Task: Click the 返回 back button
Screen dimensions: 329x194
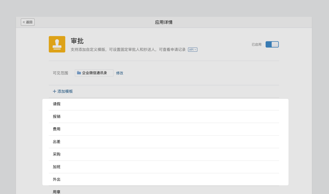Action: [28, 22]
